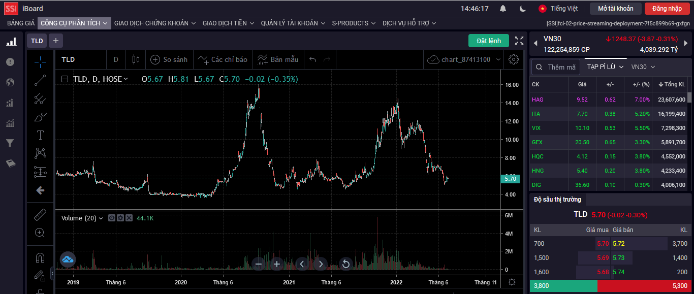Image resolution: width=694 pixels, height=294 pixels.
Task: Toggle fullscreen chart mode
Action: [x=519, y=41]
